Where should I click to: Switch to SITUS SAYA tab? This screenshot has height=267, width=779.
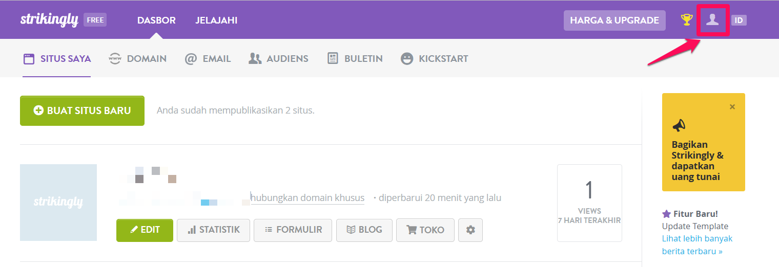(x=57, y=59)
